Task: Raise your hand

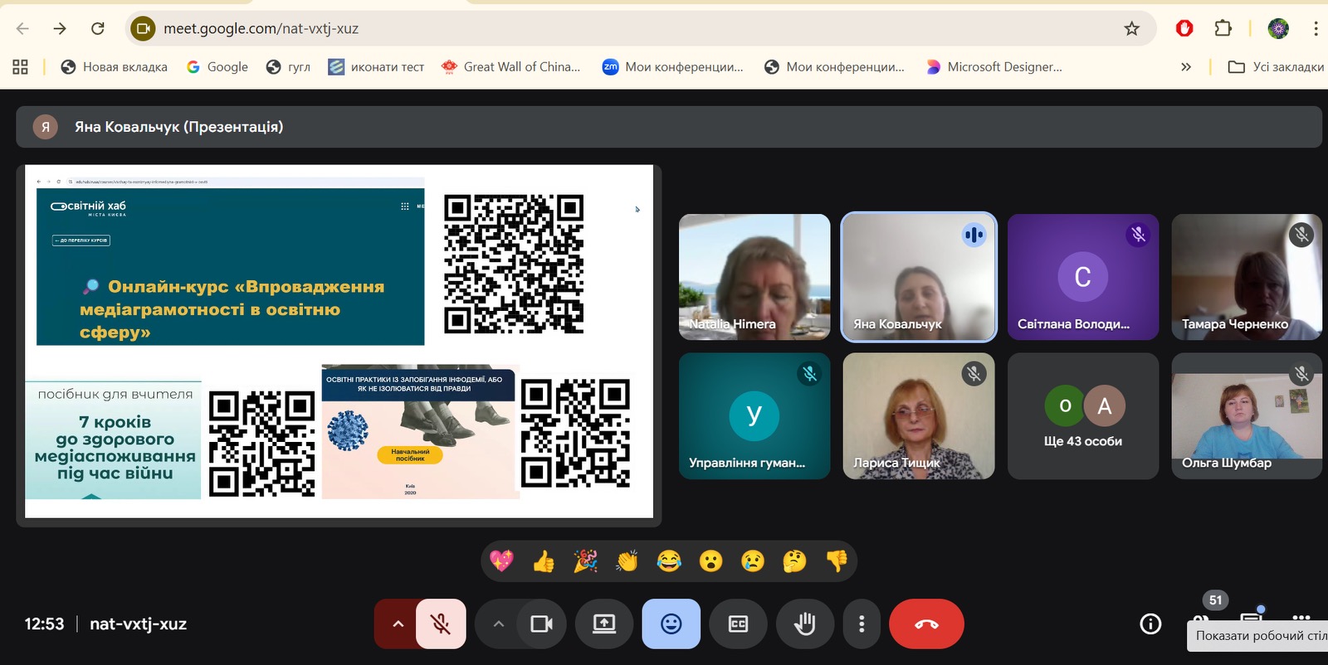Action: pyautogui.click(x=805, y=624)
